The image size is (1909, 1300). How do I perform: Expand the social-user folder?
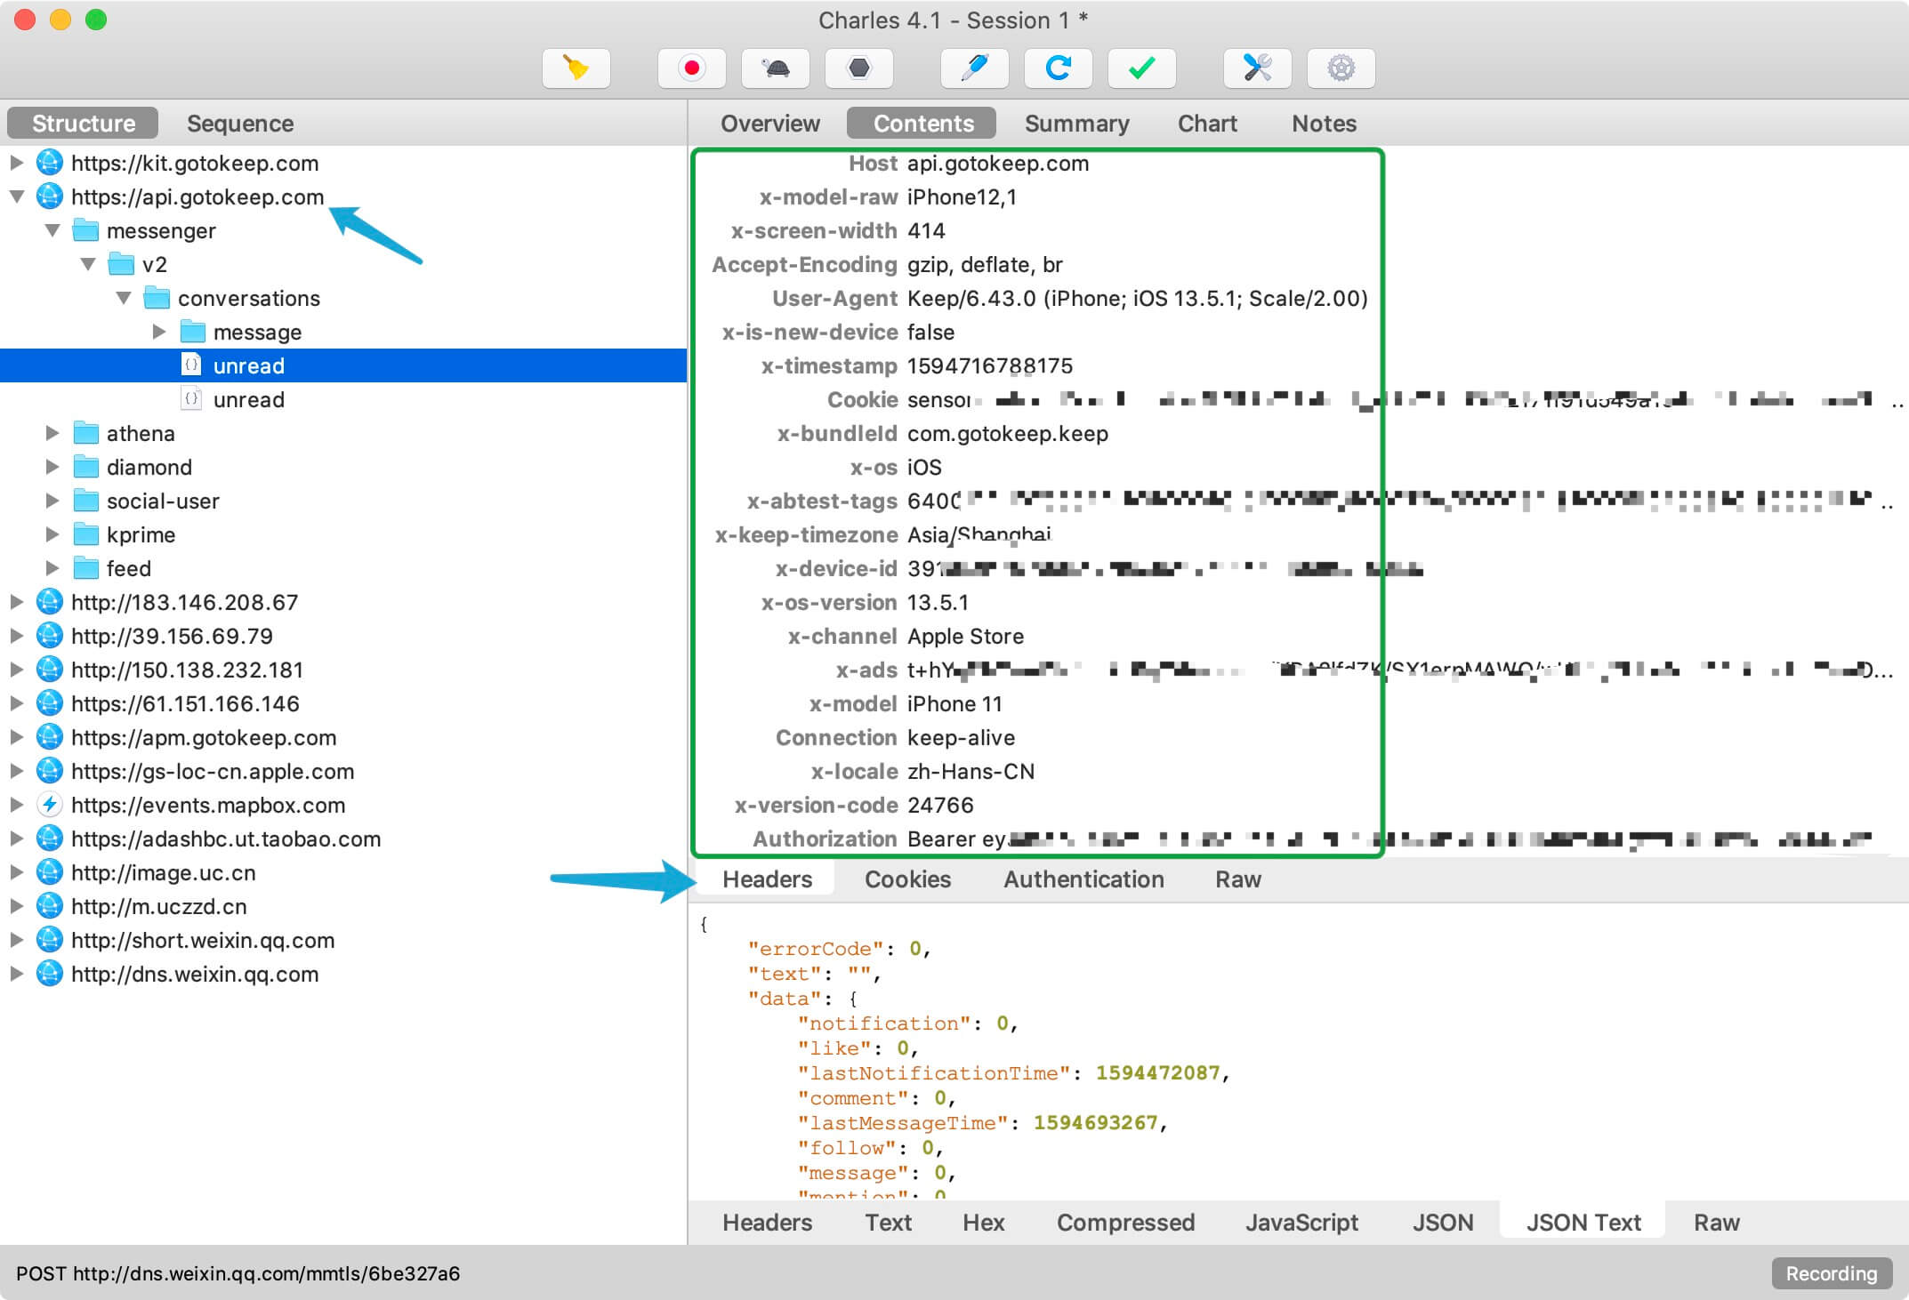click(x=52, y=501)
